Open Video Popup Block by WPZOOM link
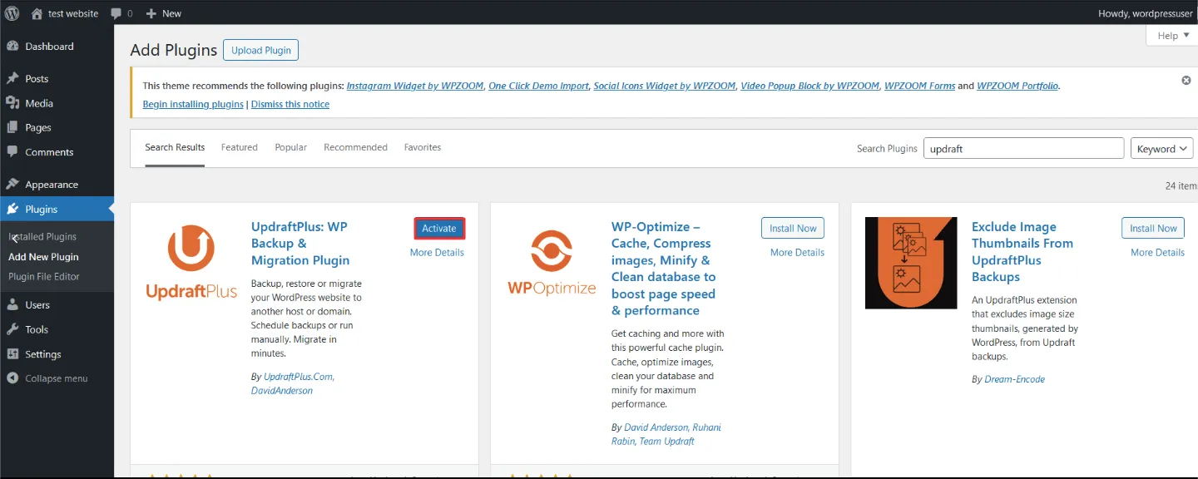This screenshot has width=1198, height=479. (x=810, y=86)
